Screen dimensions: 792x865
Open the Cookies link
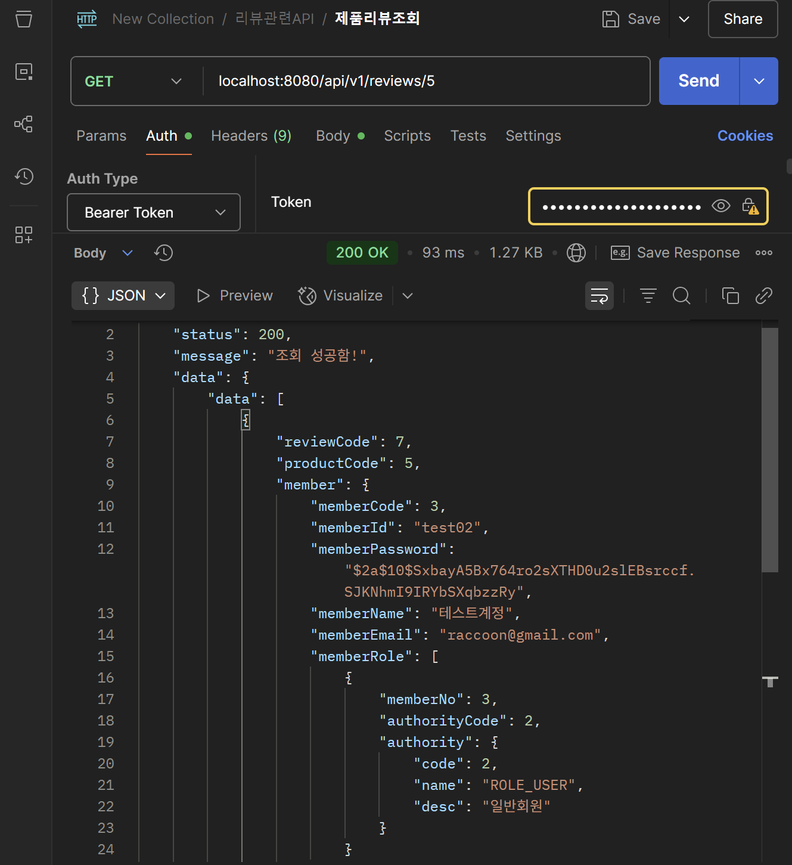pos(745,136)
